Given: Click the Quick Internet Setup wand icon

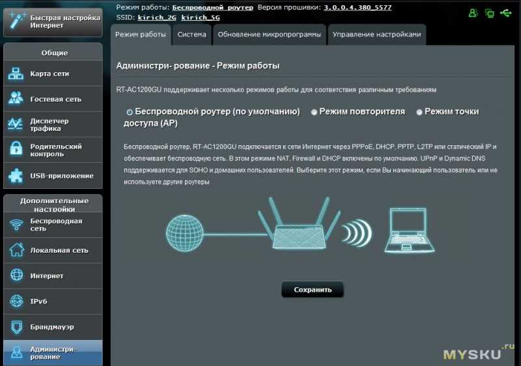Looking at the screenshot, I should pos(17,21).
